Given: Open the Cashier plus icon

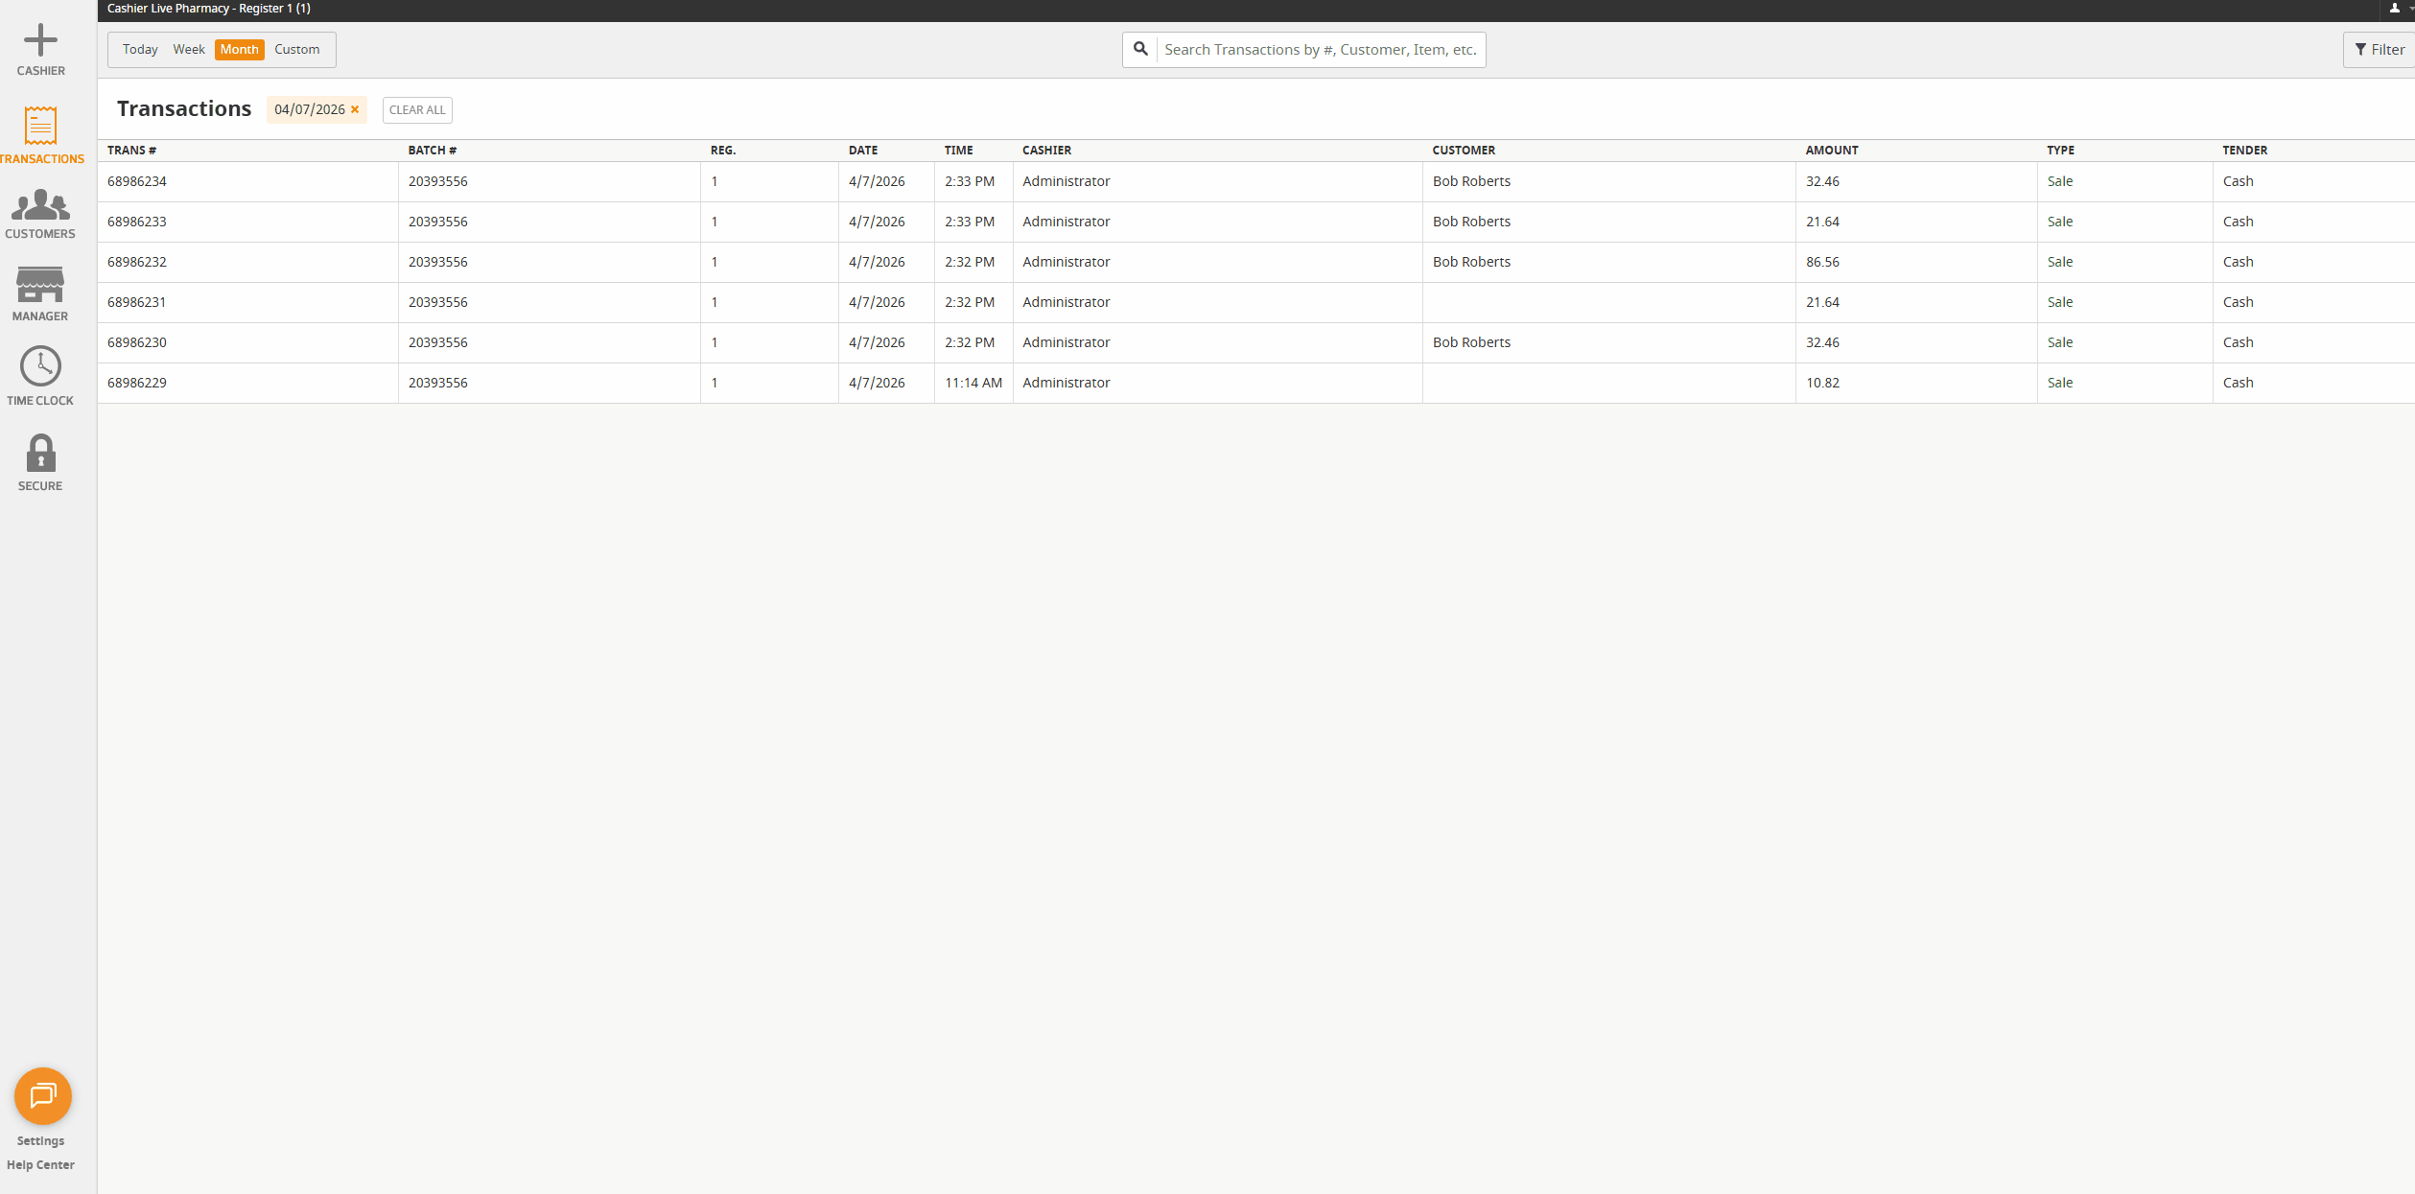Looking at the screenshot, I should tap(40, 41).
